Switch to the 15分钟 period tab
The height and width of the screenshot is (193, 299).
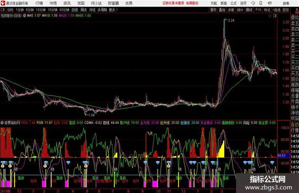click(41, 10)
